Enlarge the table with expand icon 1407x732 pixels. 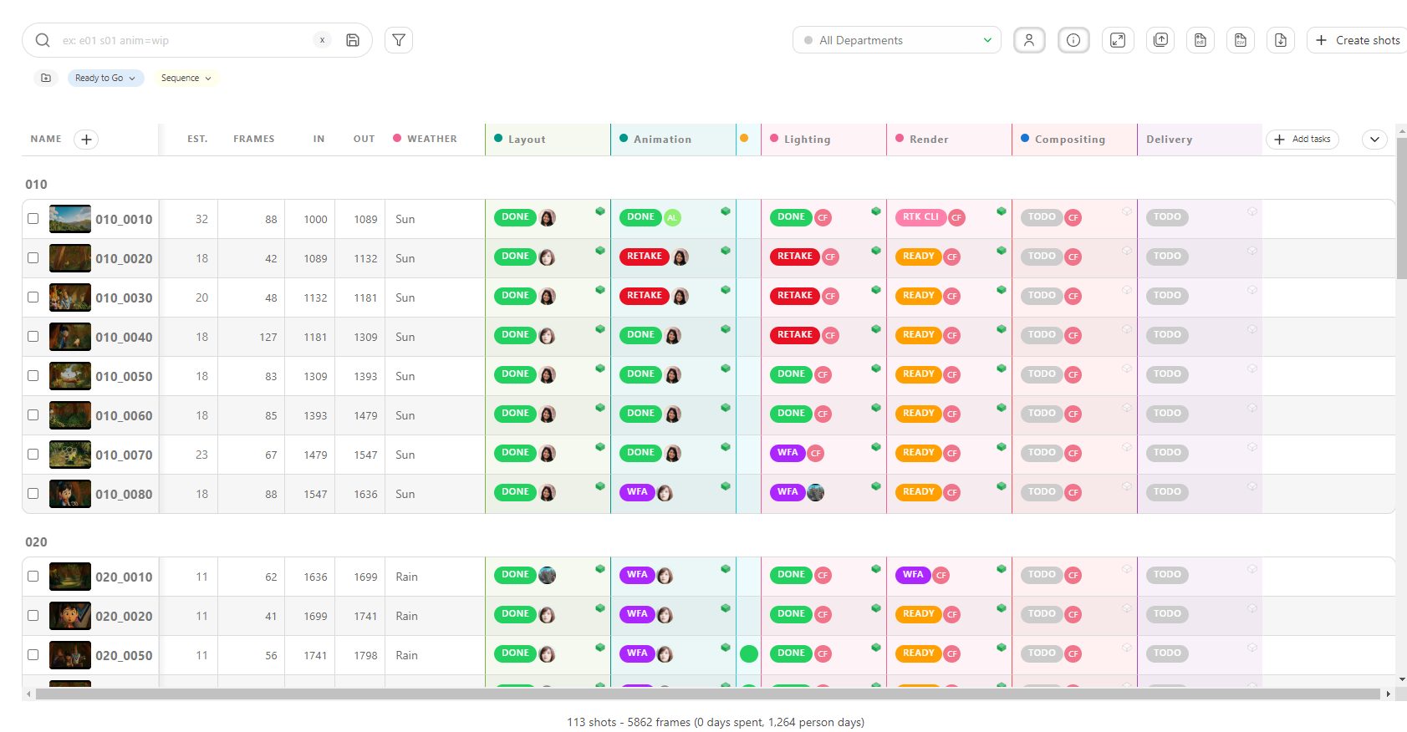click(1118, 40)
